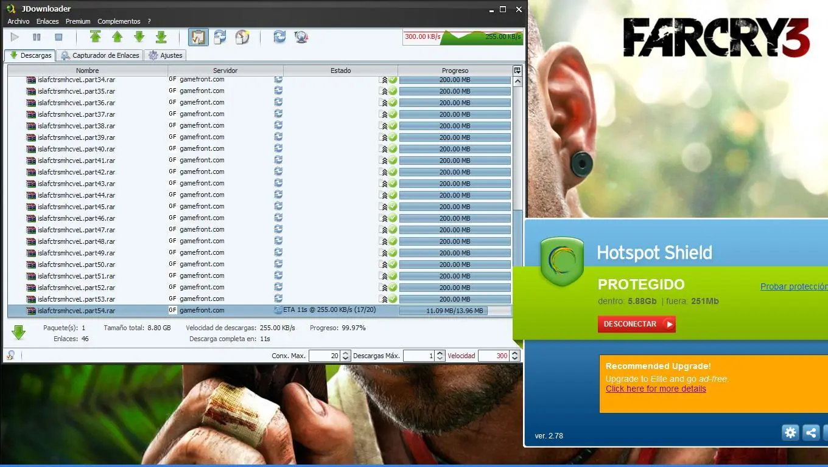Click progress bar of part54.rar
Viewport: 828px width, 467px height.
coord(455,311)
